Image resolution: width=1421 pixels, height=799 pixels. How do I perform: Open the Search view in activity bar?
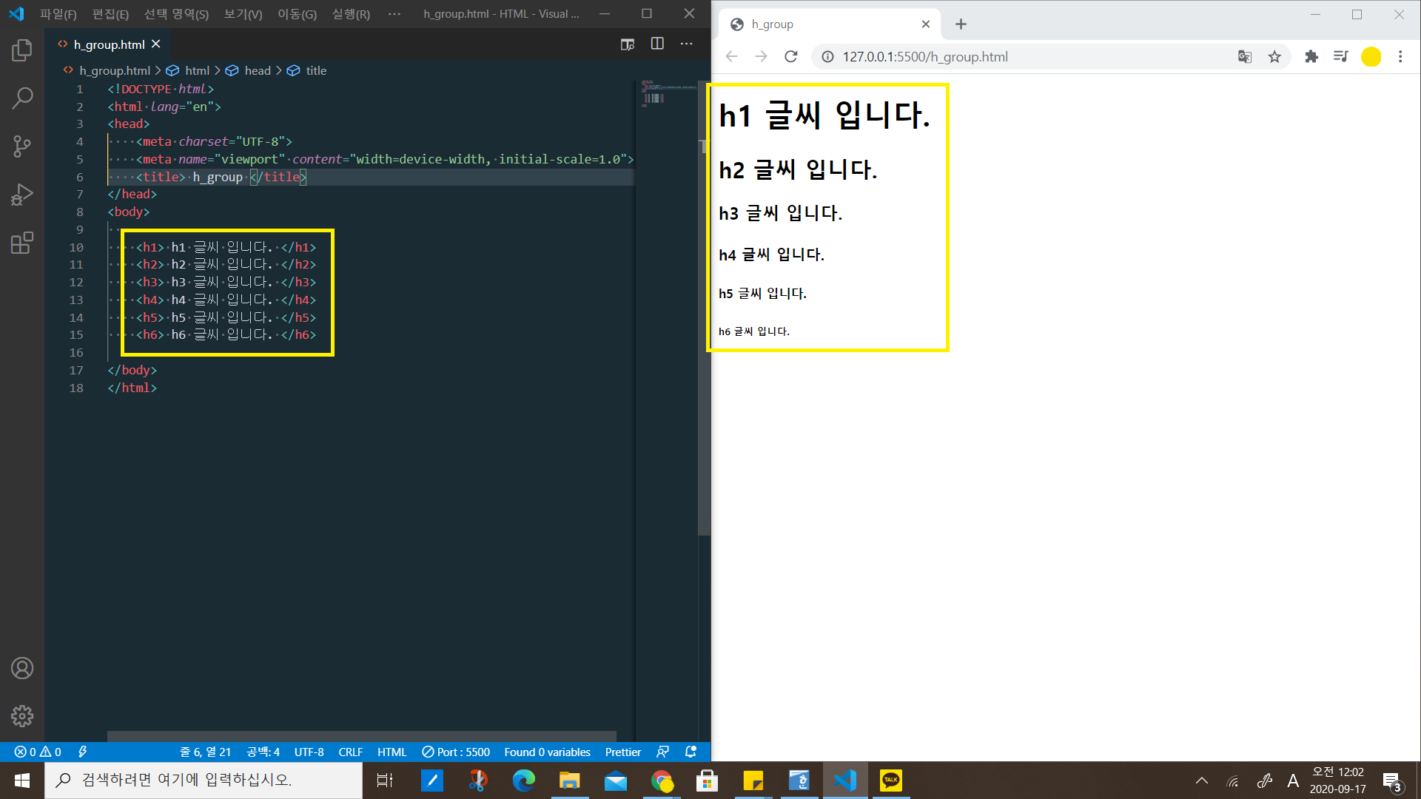[x=22, y=98]
